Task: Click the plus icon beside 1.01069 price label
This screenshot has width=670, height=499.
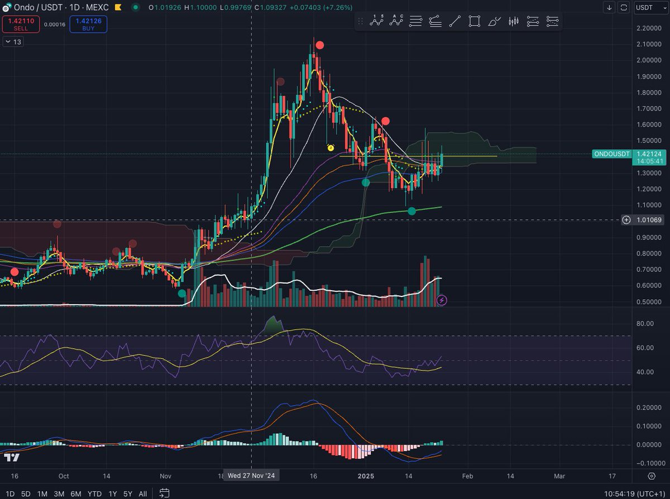Action: [626, 220]
